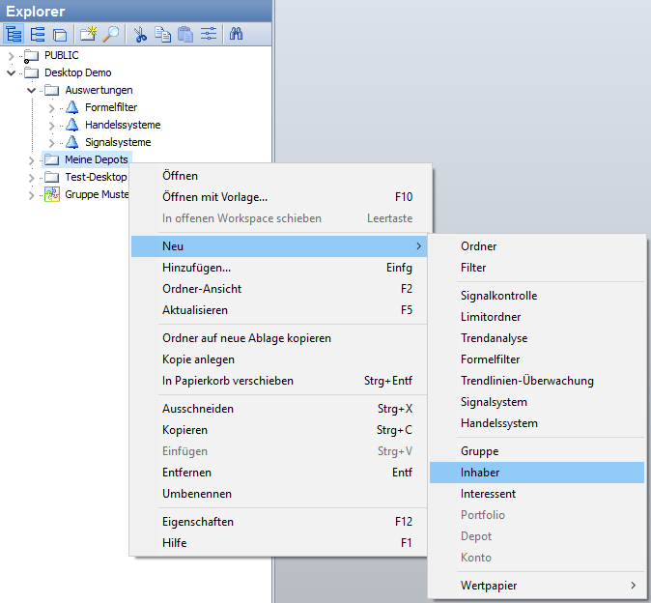Select Eigenschaften in the context menu
The height and width of the screenshot is (603, 651).
(198, 522)
